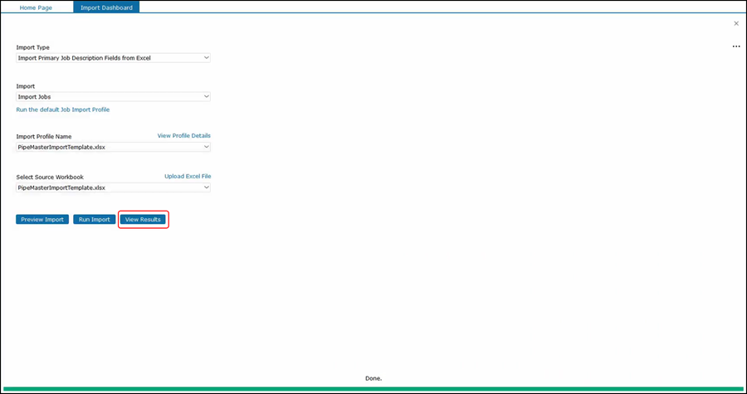This screenshot has width=747, height=394.
Task: Open the three-dot more options menu
Action: 736,46
